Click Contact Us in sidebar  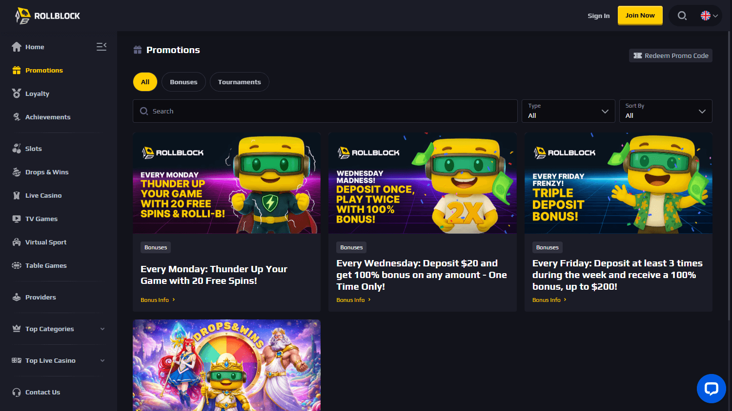point(42,392)
